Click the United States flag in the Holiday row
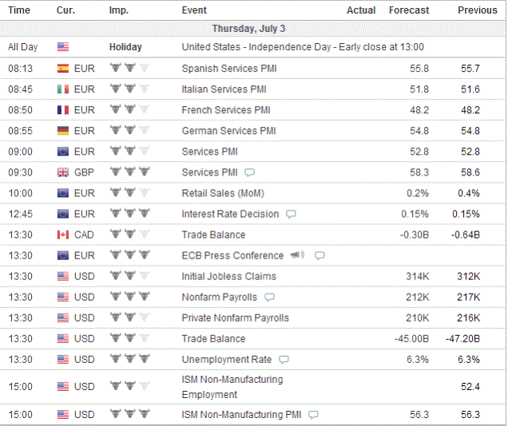Viewport: 508px width, 426px height. tap(63, 47)
